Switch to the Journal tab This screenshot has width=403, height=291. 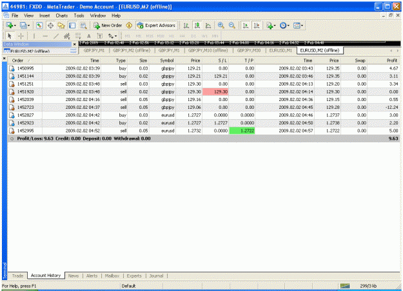point(156,276)
